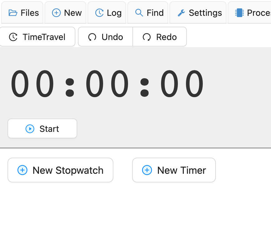
Task: Open the Files panel
Action: point(22,12)
